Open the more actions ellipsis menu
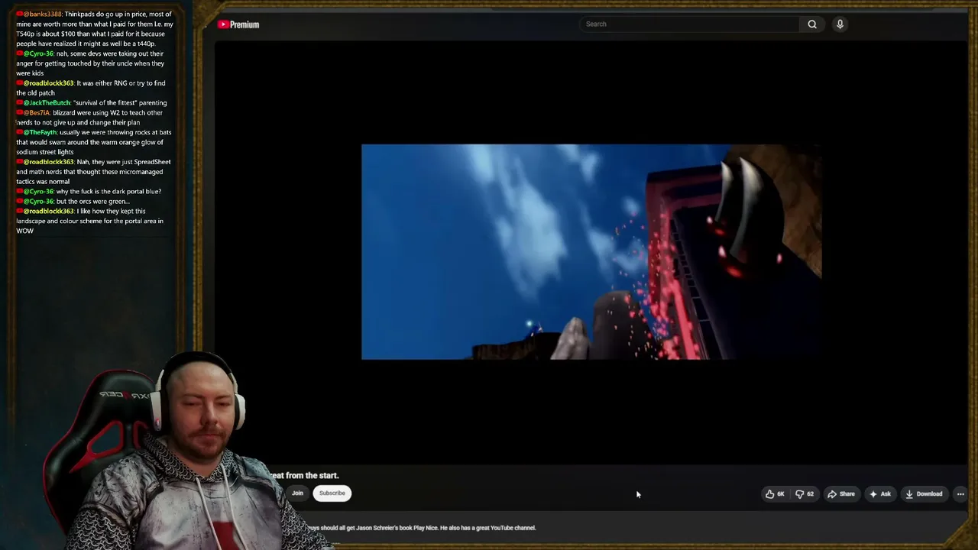 (x=960, y=494)
